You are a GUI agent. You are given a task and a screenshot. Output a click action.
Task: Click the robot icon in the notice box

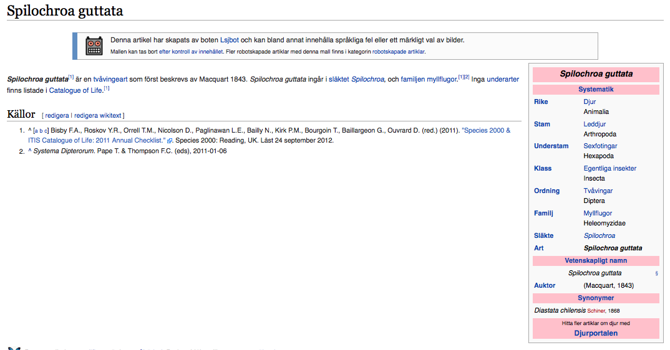click(x=94, y=45)
